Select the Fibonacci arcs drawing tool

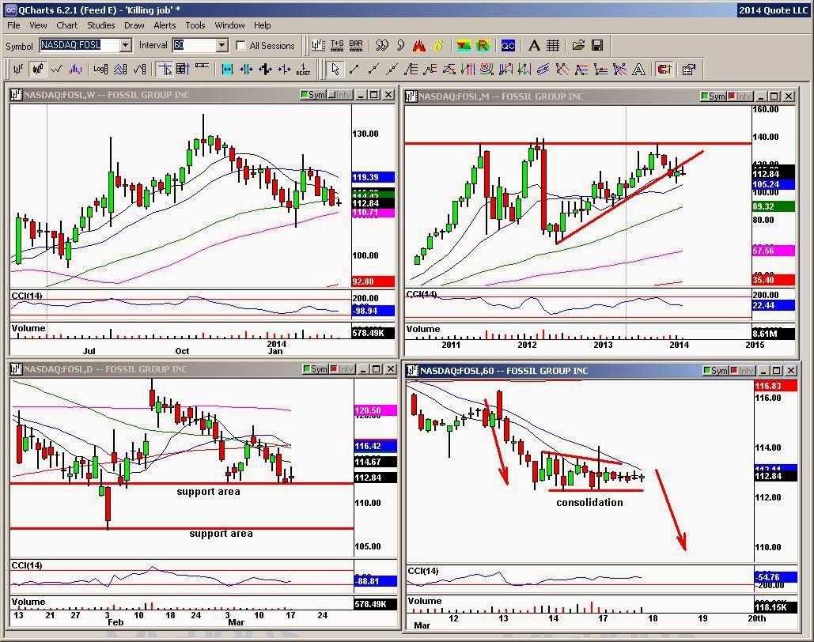(487, 69)
